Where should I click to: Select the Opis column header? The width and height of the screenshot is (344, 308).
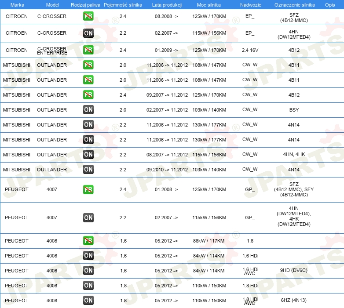(x=329, y=4)
